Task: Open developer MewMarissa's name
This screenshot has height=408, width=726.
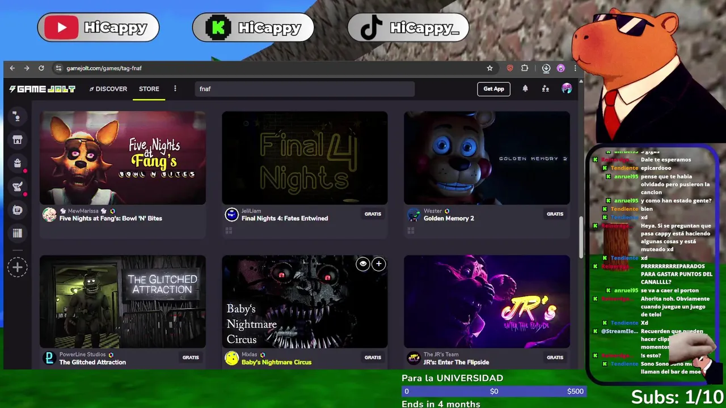Action: click(x=83, y=211)
